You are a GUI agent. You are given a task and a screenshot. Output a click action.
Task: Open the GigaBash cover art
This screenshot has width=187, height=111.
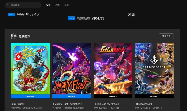pos(113,69)
